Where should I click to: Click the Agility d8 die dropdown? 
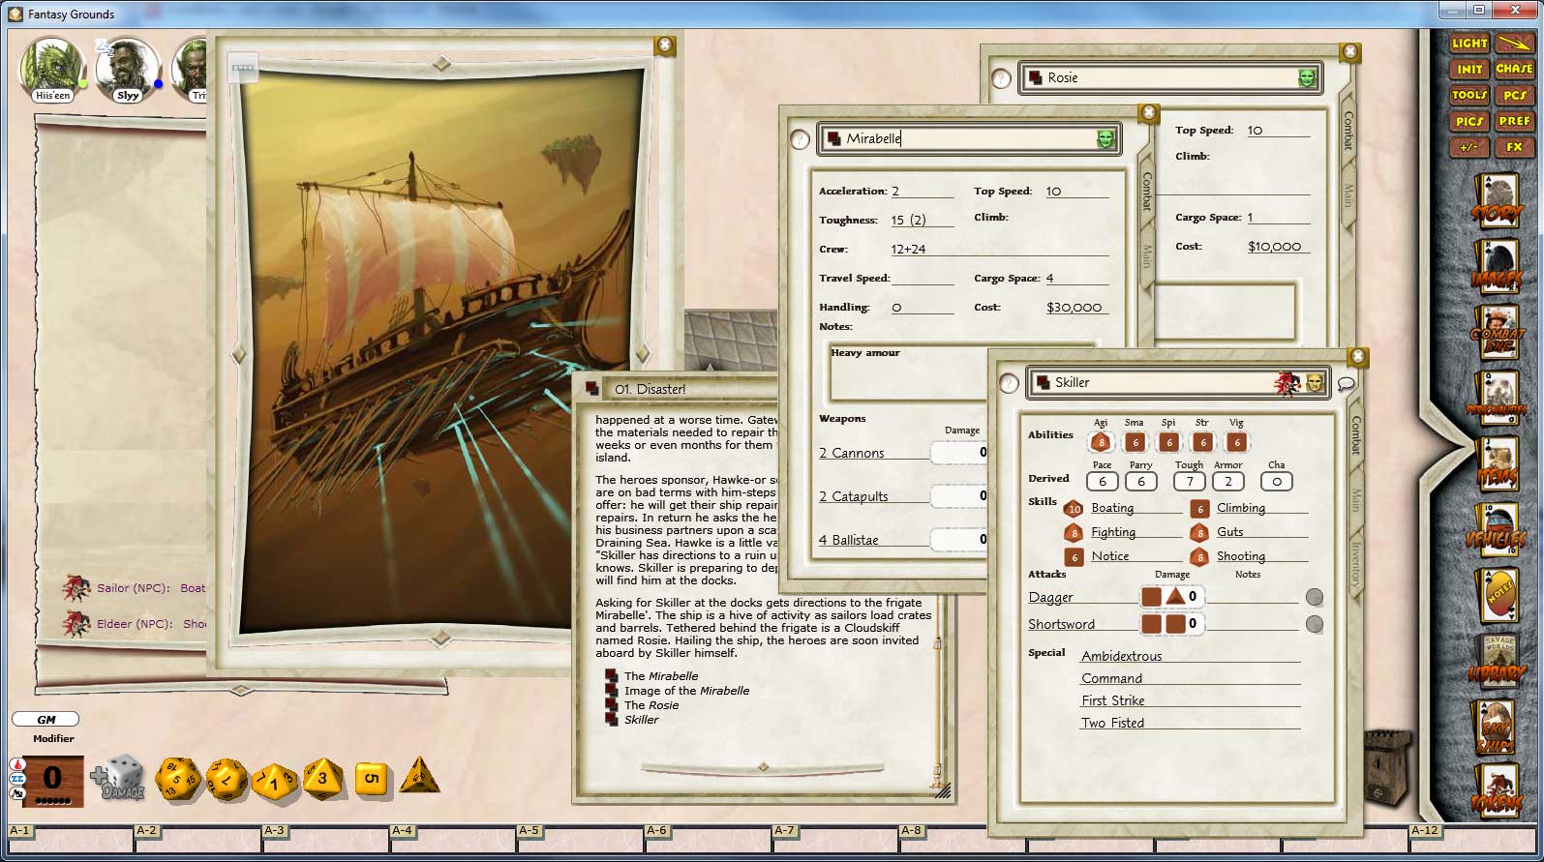pos(1101,442)
